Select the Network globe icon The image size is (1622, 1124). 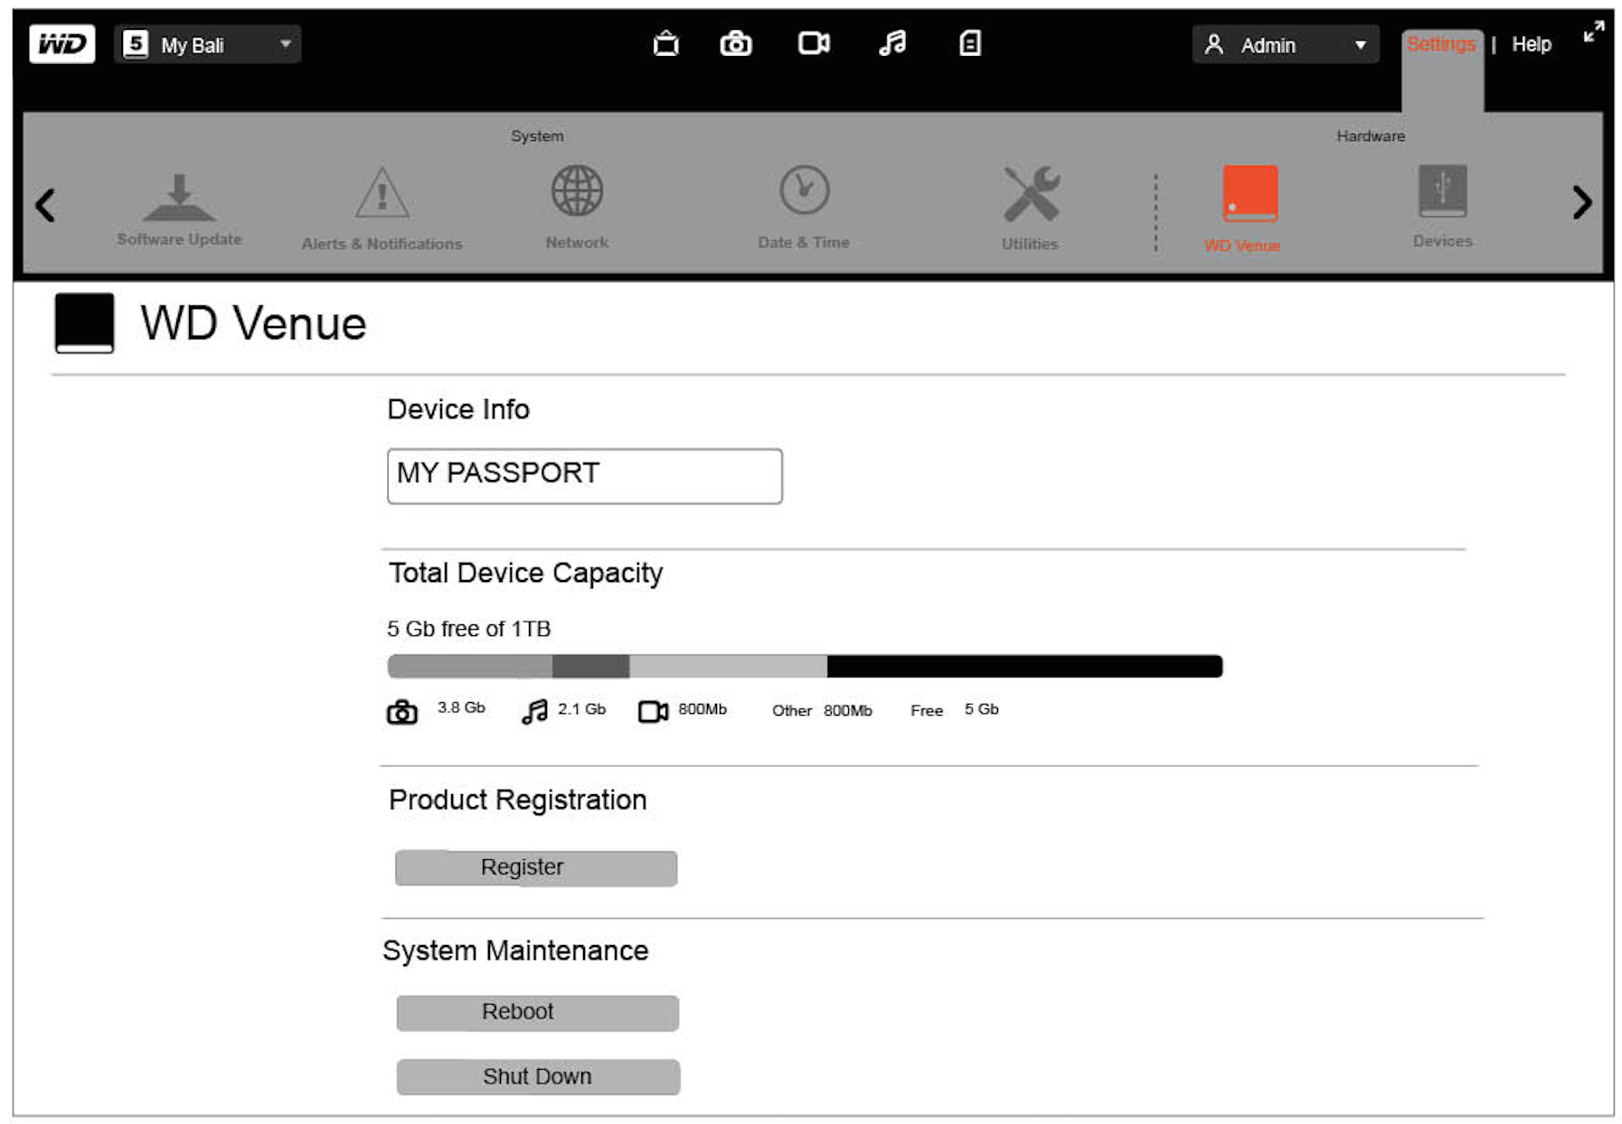point(577,191)
